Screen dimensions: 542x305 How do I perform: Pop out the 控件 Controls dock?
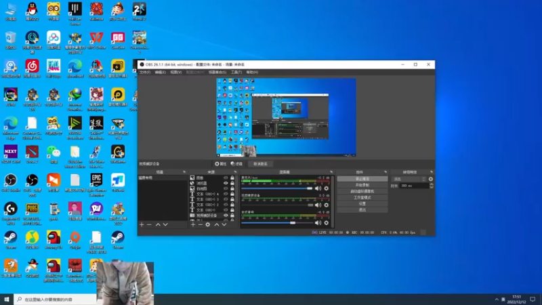[x=385, y=172]
